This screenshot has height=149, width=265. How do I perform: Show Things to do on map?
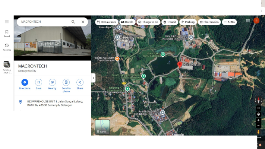(148, 22)
